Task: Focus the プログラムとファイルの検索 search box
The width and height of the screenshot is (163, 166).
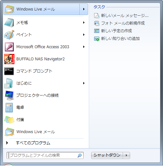Action: (45, 155)
